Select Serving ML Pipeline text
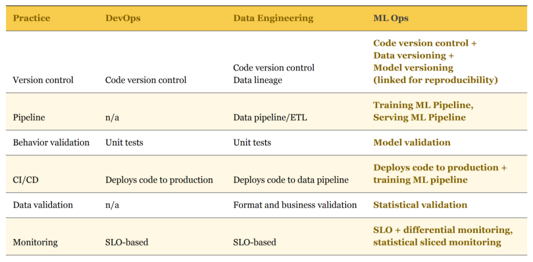 tap(419, 118)
